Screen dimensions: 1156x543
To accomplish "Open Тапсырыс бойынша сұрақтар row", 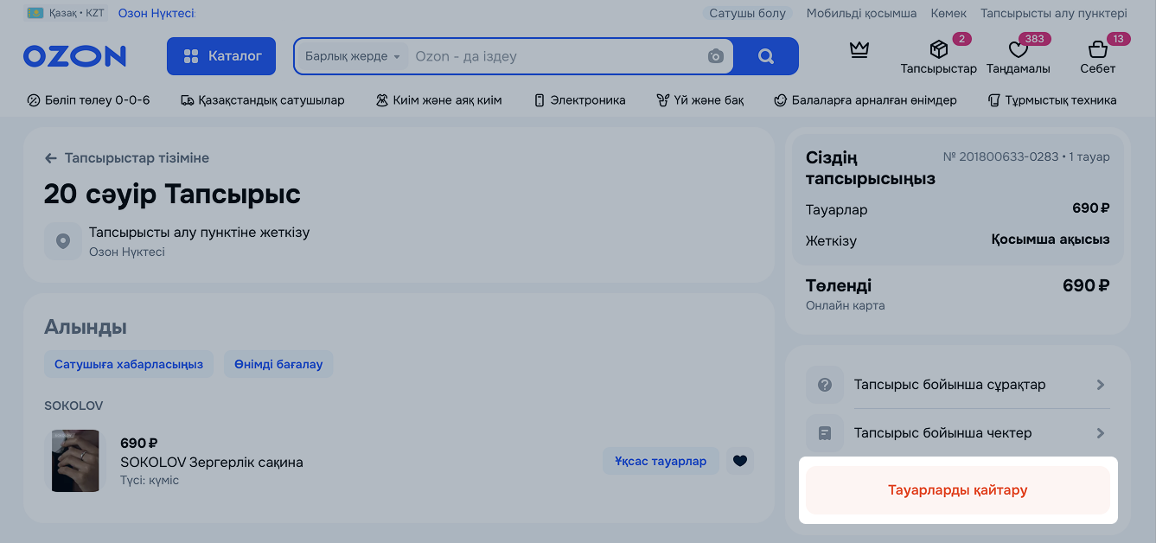I will pyautogui.click(x=958, y=385).
